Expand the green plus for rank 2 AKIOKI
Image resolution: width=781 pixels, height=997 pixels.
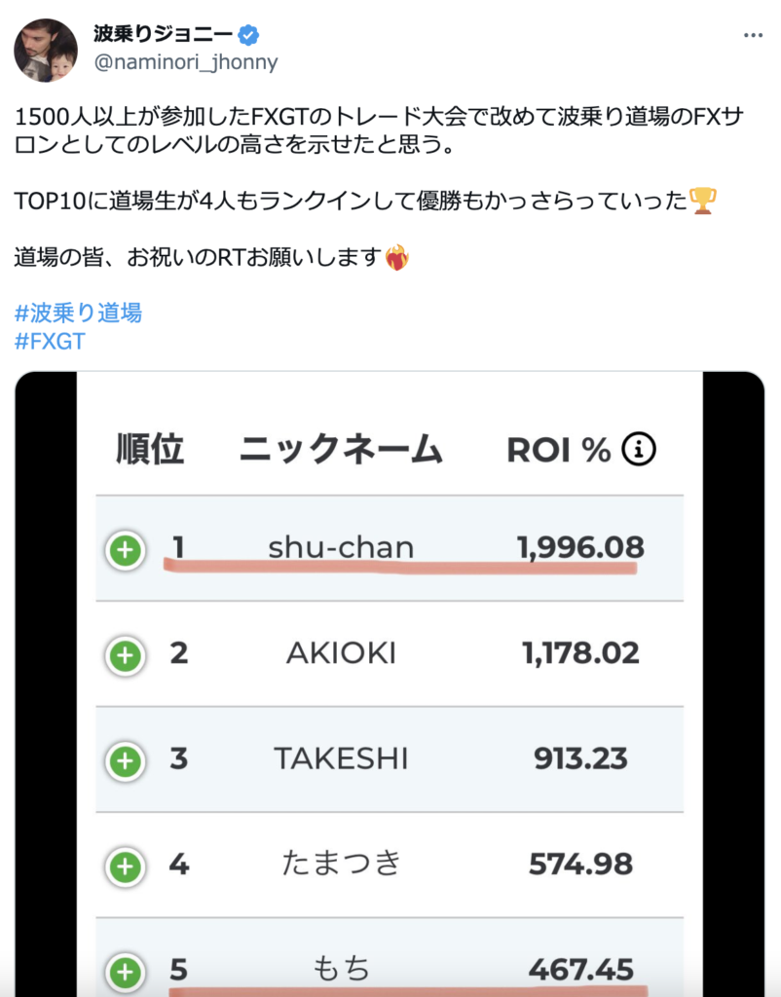(126, 655)
